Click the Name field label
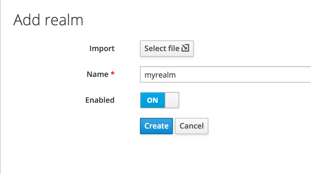Viewport: 311px width, 174px height. 97,74
